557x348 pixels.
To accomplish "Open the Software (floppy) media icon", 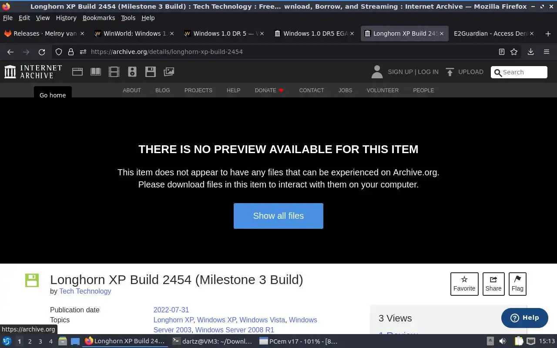I will point(151,72).
